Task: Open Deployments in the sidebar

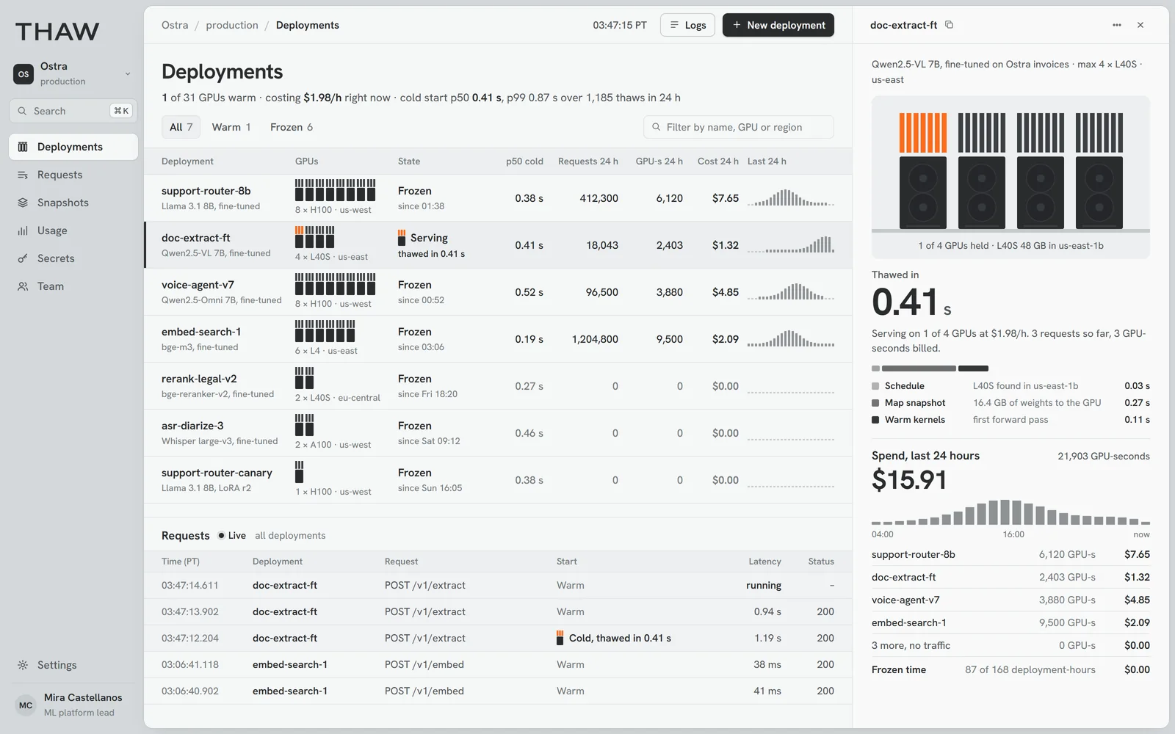Action: (x=73, y=147)
